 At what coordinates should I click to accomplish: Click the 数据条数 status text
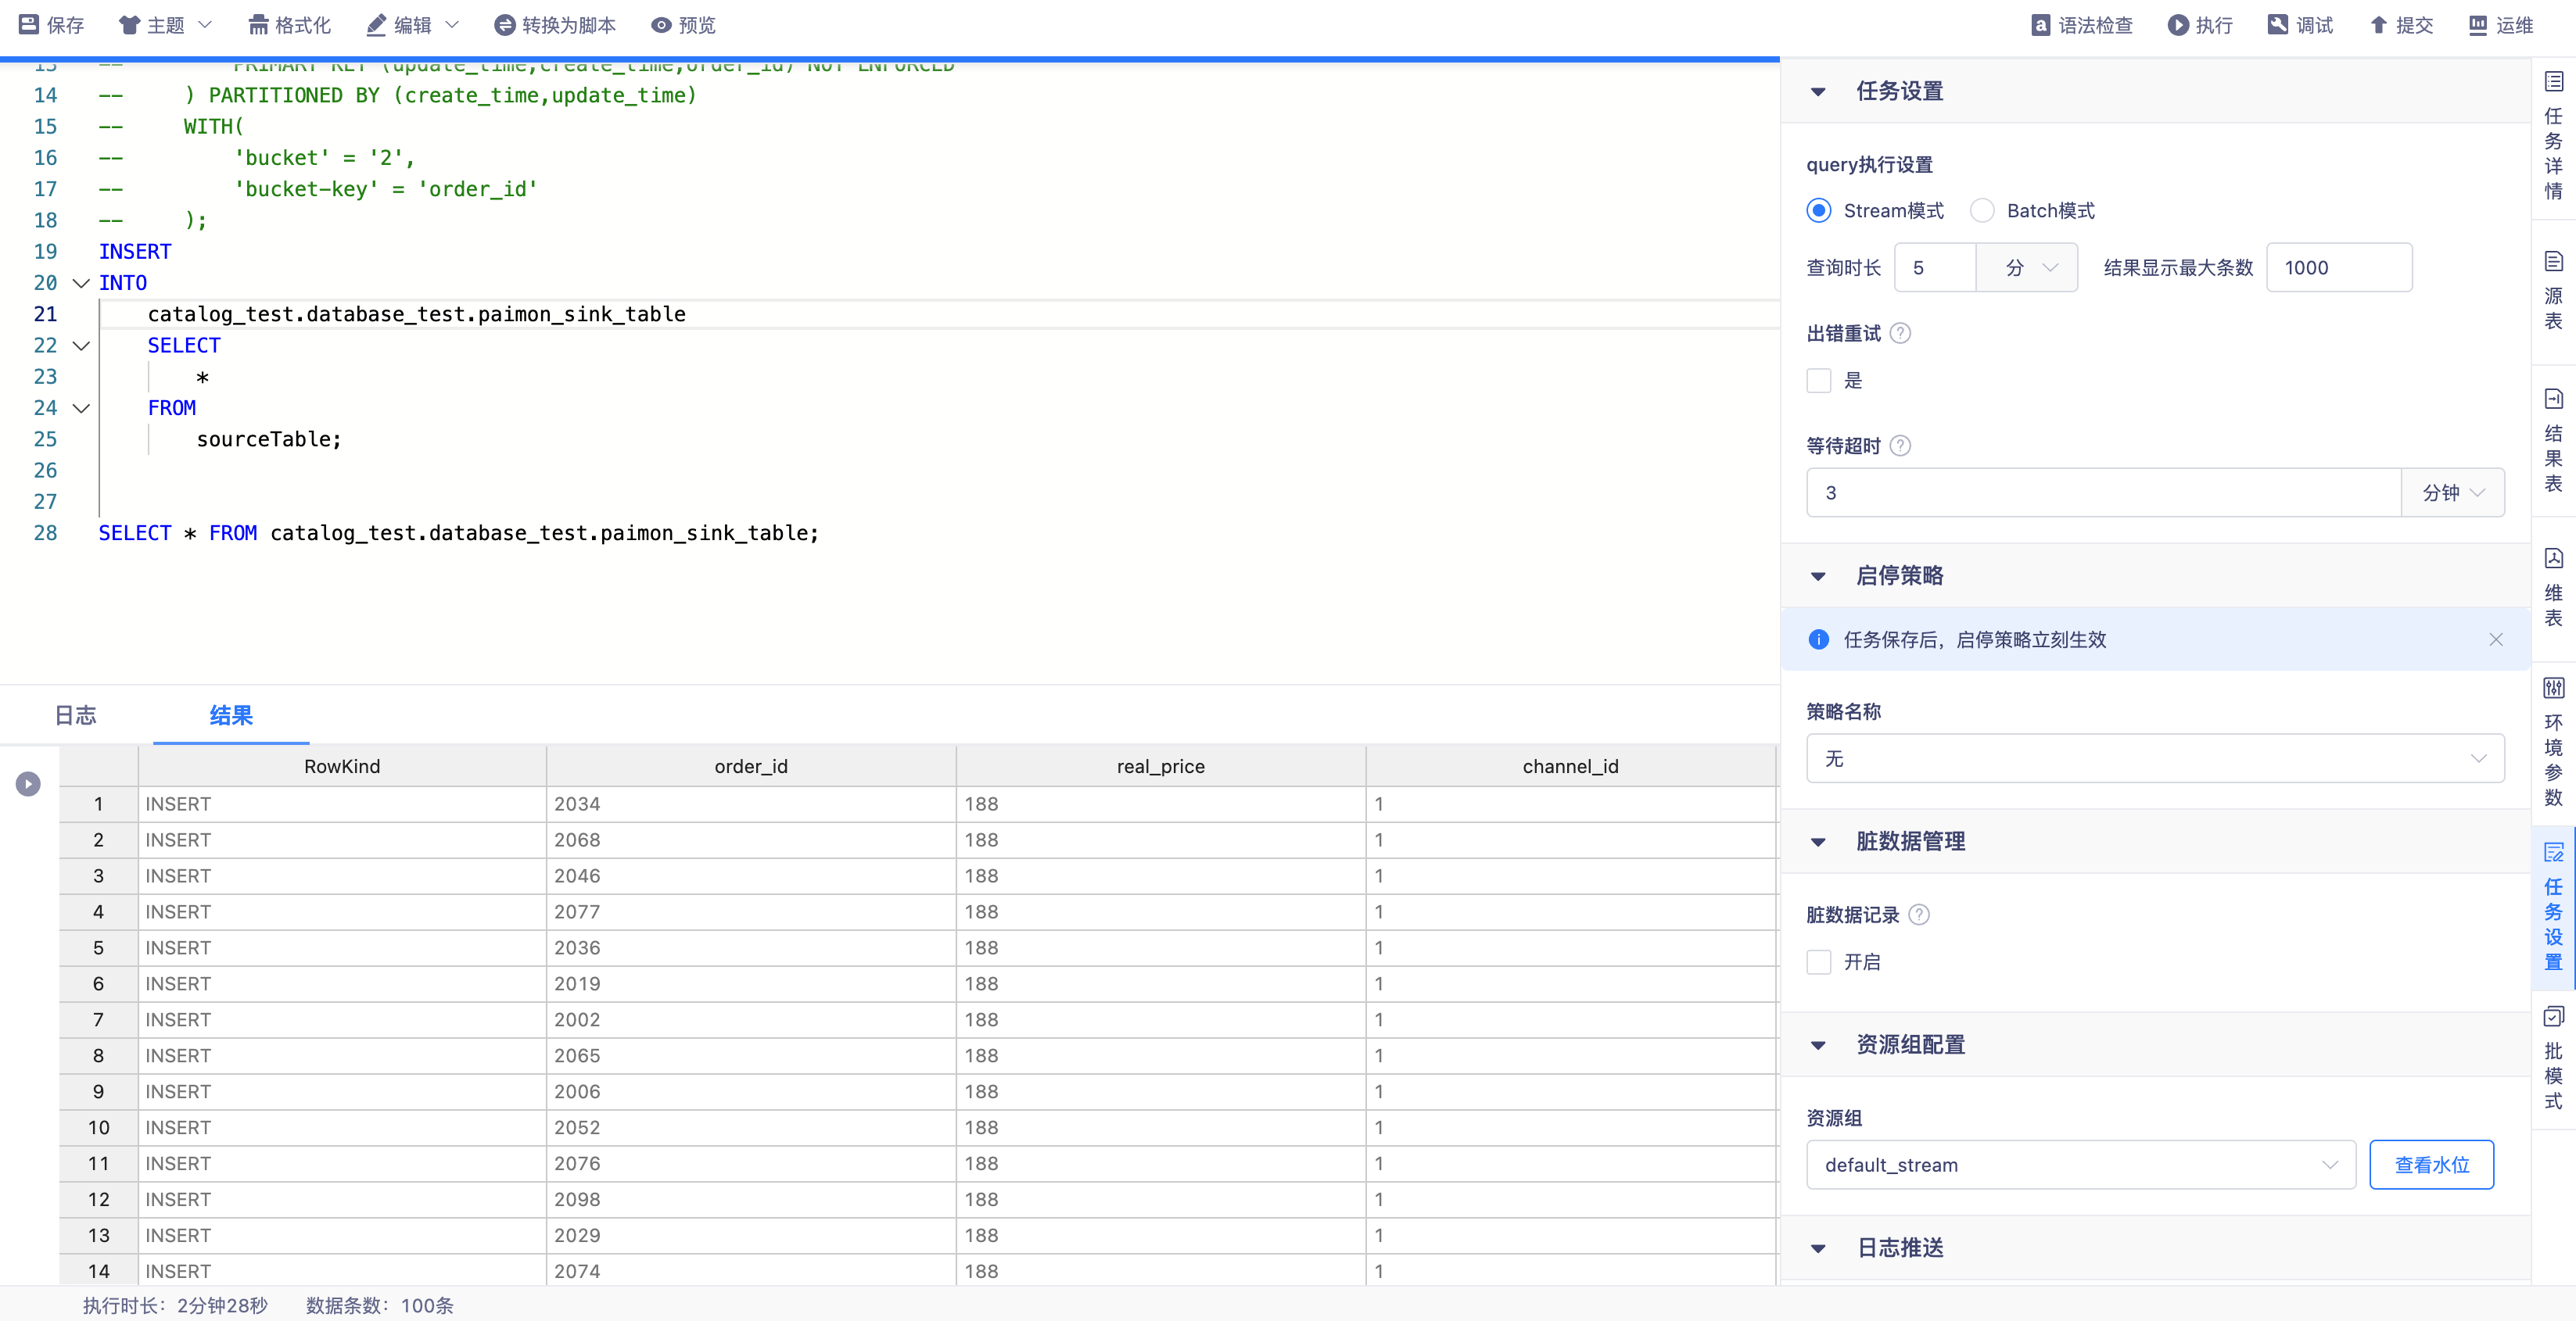(x=379, y=1306)
